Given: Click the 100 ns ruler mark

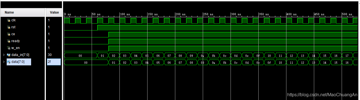Looking at the screenshot, I should [x=125, y=14].
